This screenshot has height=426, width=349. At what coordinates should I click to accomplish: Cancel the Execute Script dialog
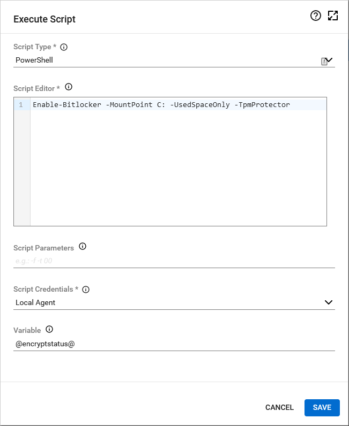pyautogui.click(x=279, y=407)
